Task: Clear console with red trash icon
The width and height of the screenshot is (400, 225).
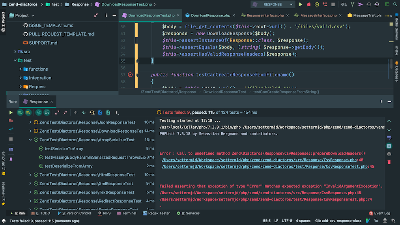Action: [389, 162]
